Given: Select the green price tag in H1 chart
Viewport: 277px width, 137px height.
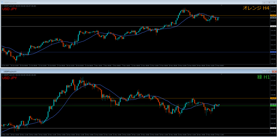Looking at the screenshot, I should click(x=273, y=106).
